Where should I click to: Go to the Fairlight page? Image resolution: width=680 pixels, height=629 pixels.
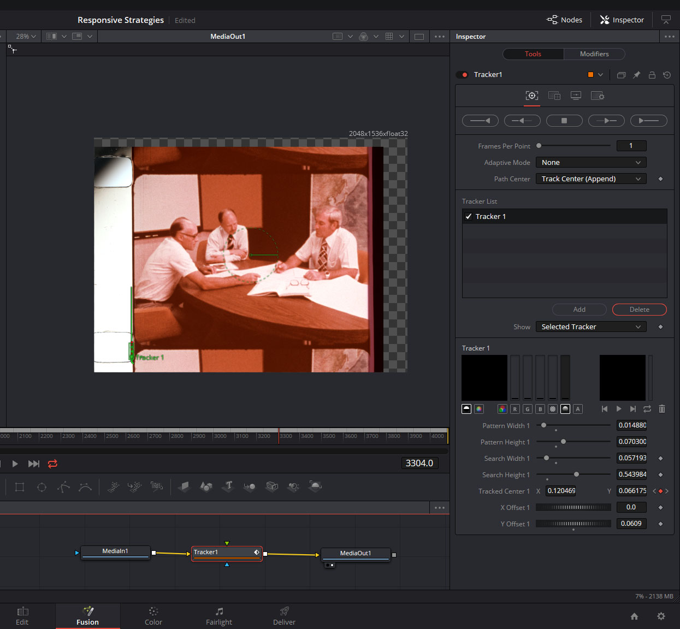pos(219,616)
